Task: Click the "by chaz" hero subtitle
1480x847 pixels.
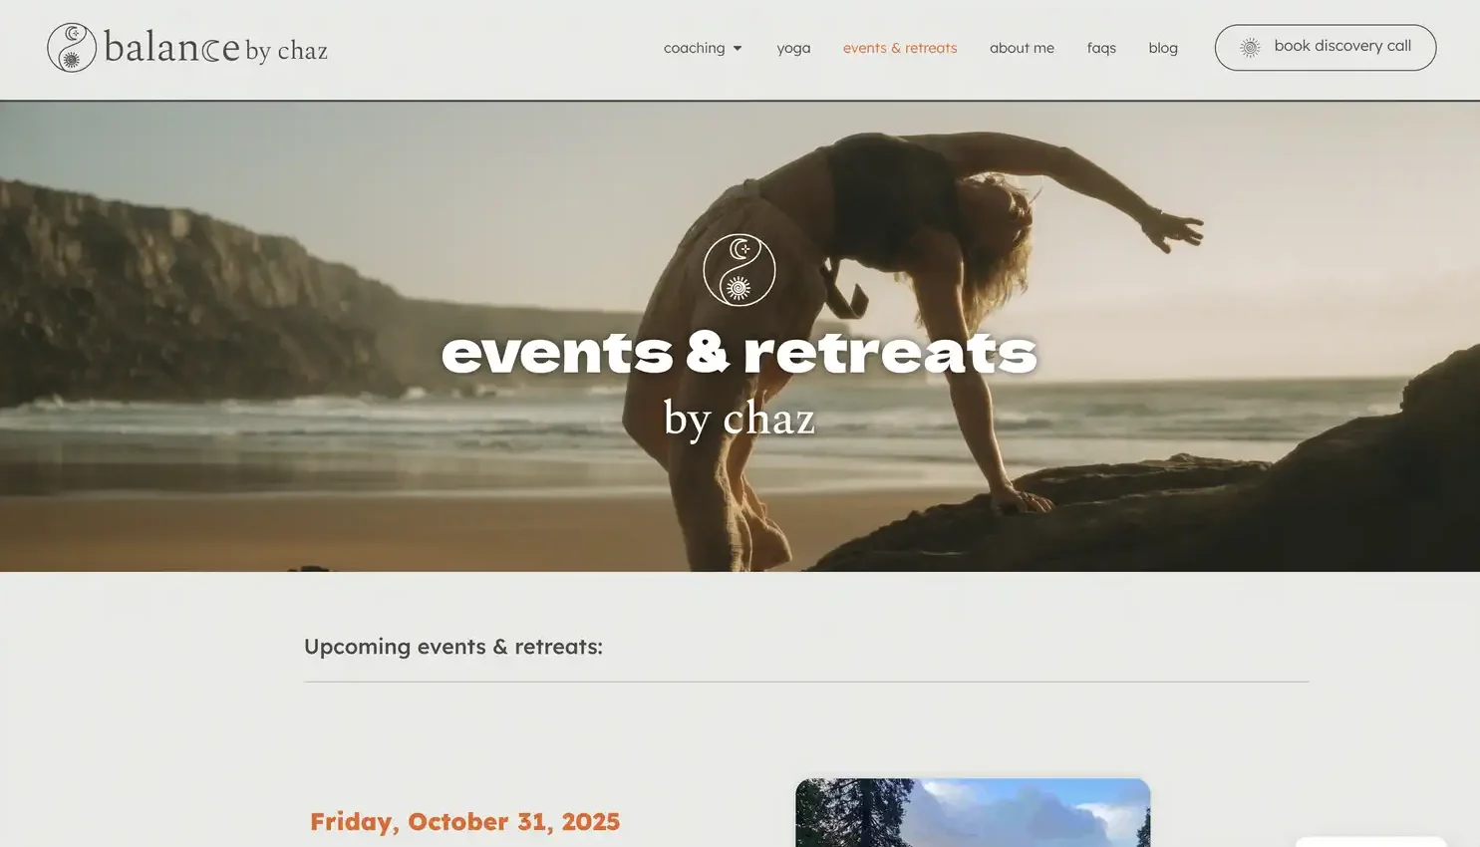Action: tap(740, 418)
